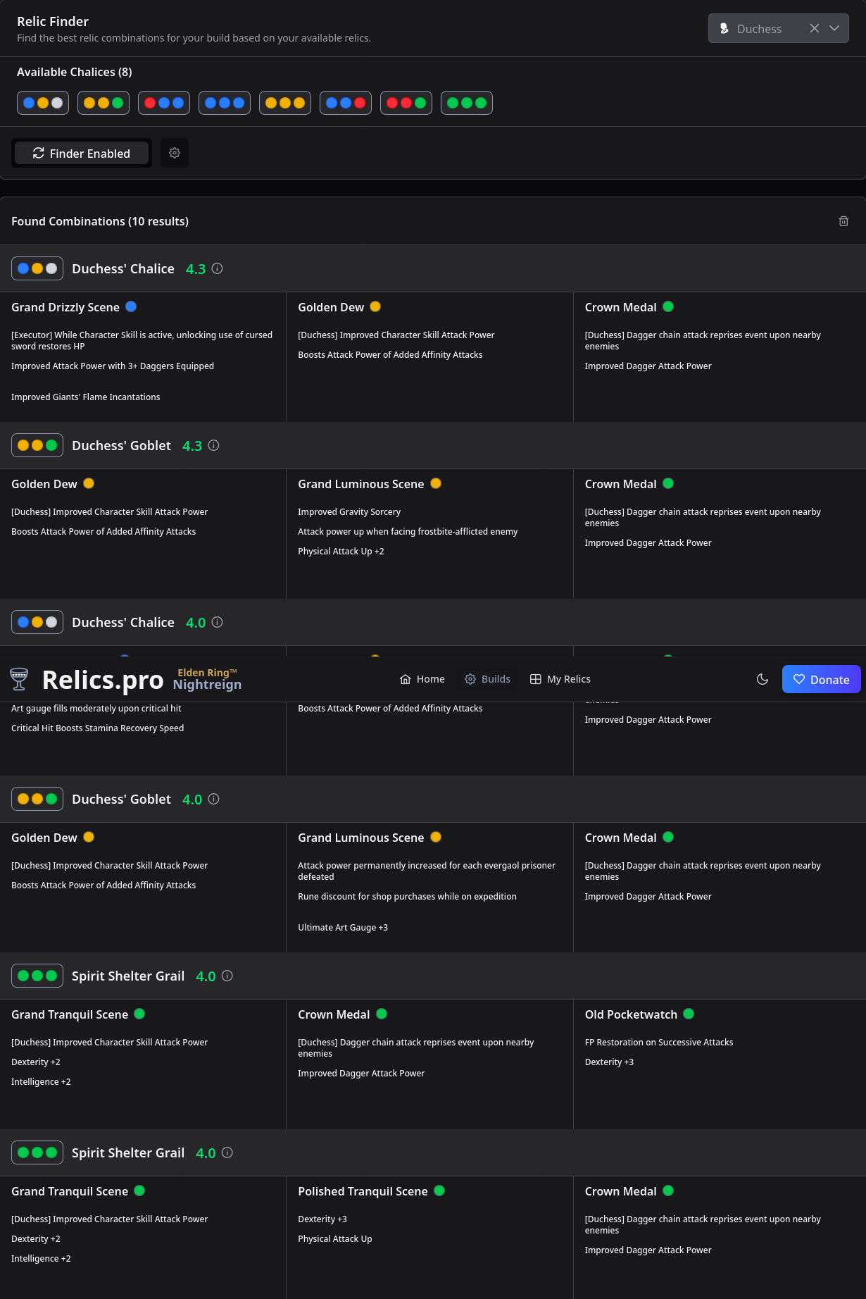The height and width of the screenshot is (1299, 866).
Task: Delete found combinations with trash icon
Action: [x=843, y=221]
